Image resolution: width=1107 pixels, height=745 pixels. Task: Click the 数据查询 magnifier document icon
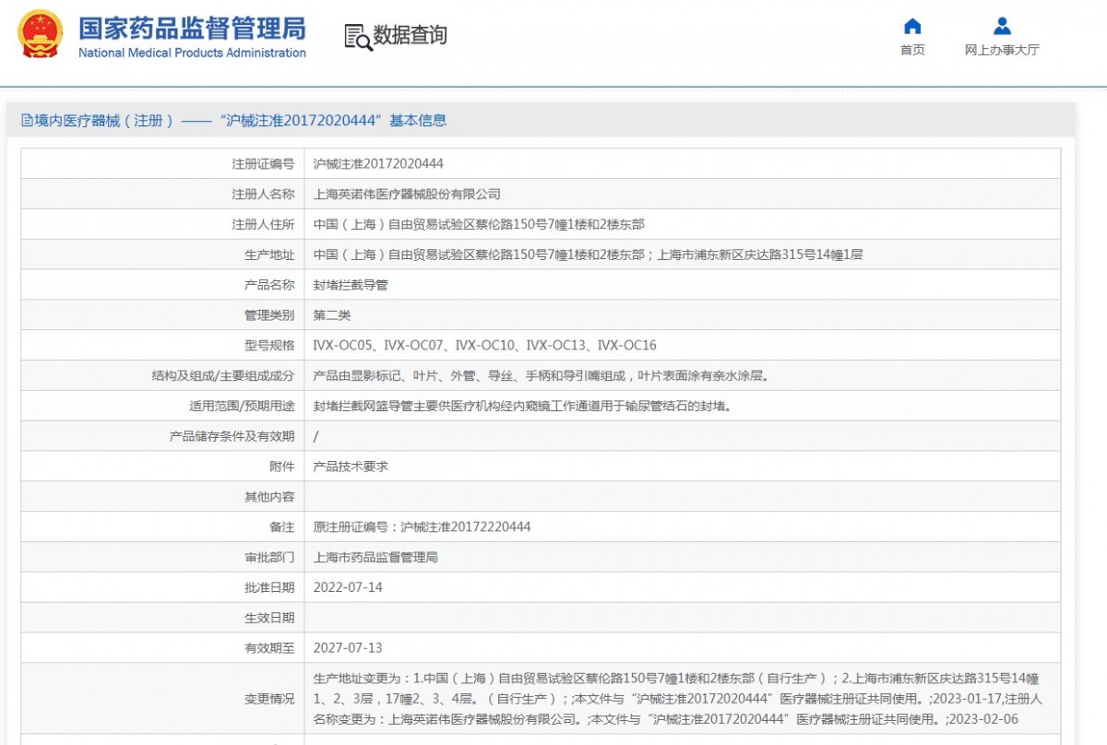(358, 36)
